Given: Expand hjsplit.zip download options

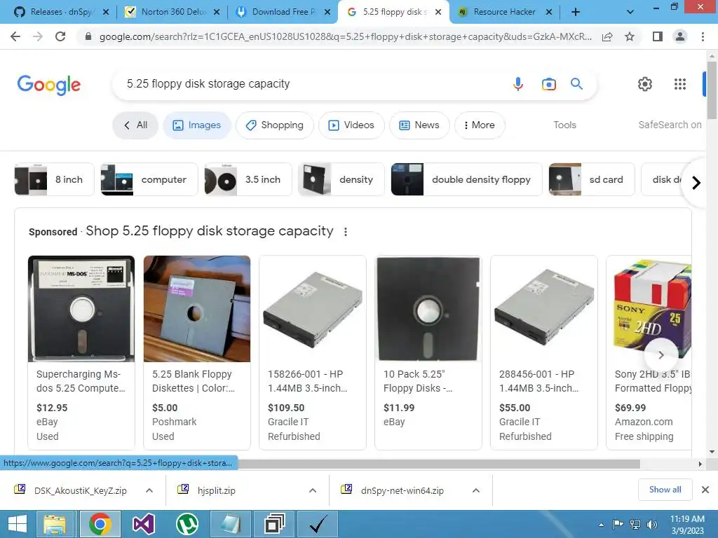Looking at the screenshot, I should click(313, 490).
